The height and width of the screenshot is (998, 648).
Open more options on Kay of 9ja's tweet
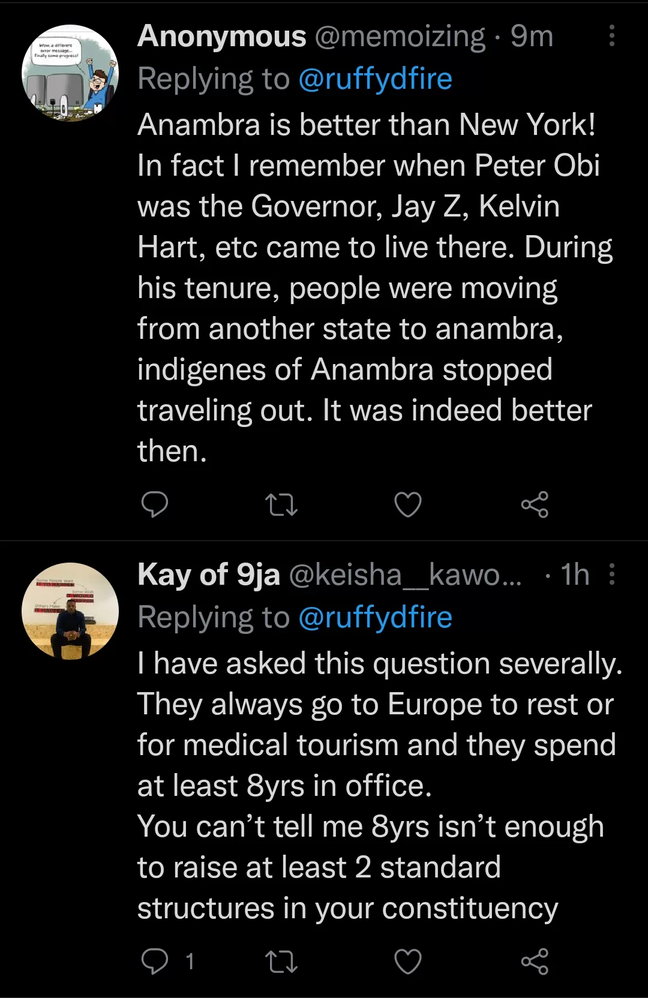click(611, 574)
